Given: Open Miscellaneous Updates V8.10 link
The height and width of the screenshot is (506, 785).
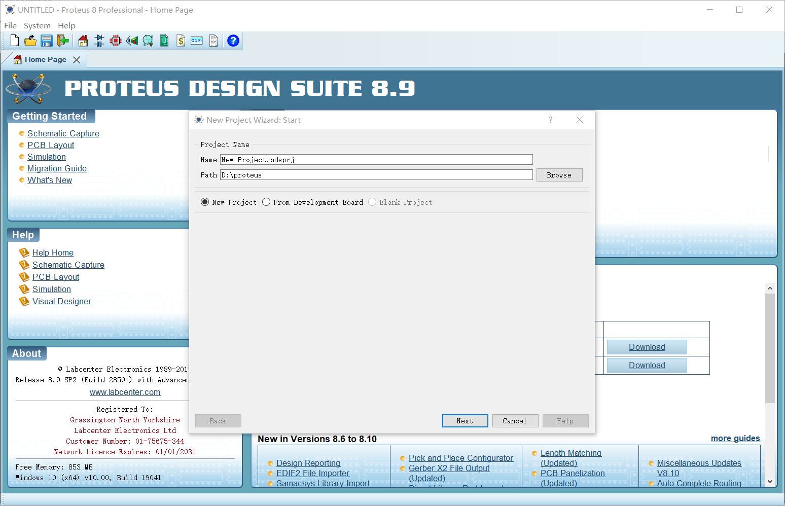Looking at the screenshot, I should coord(699,468).
